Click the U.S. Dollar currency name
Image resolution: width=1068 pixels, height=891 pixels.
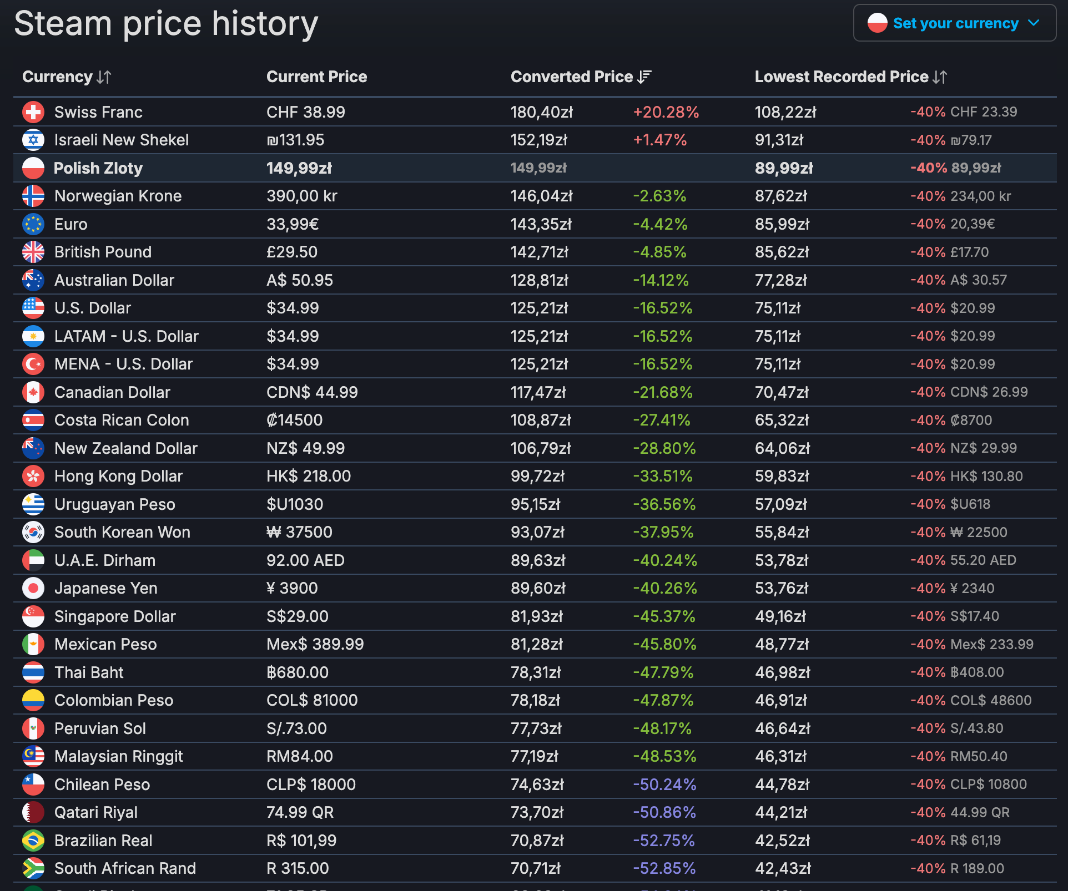pos(93,308)
